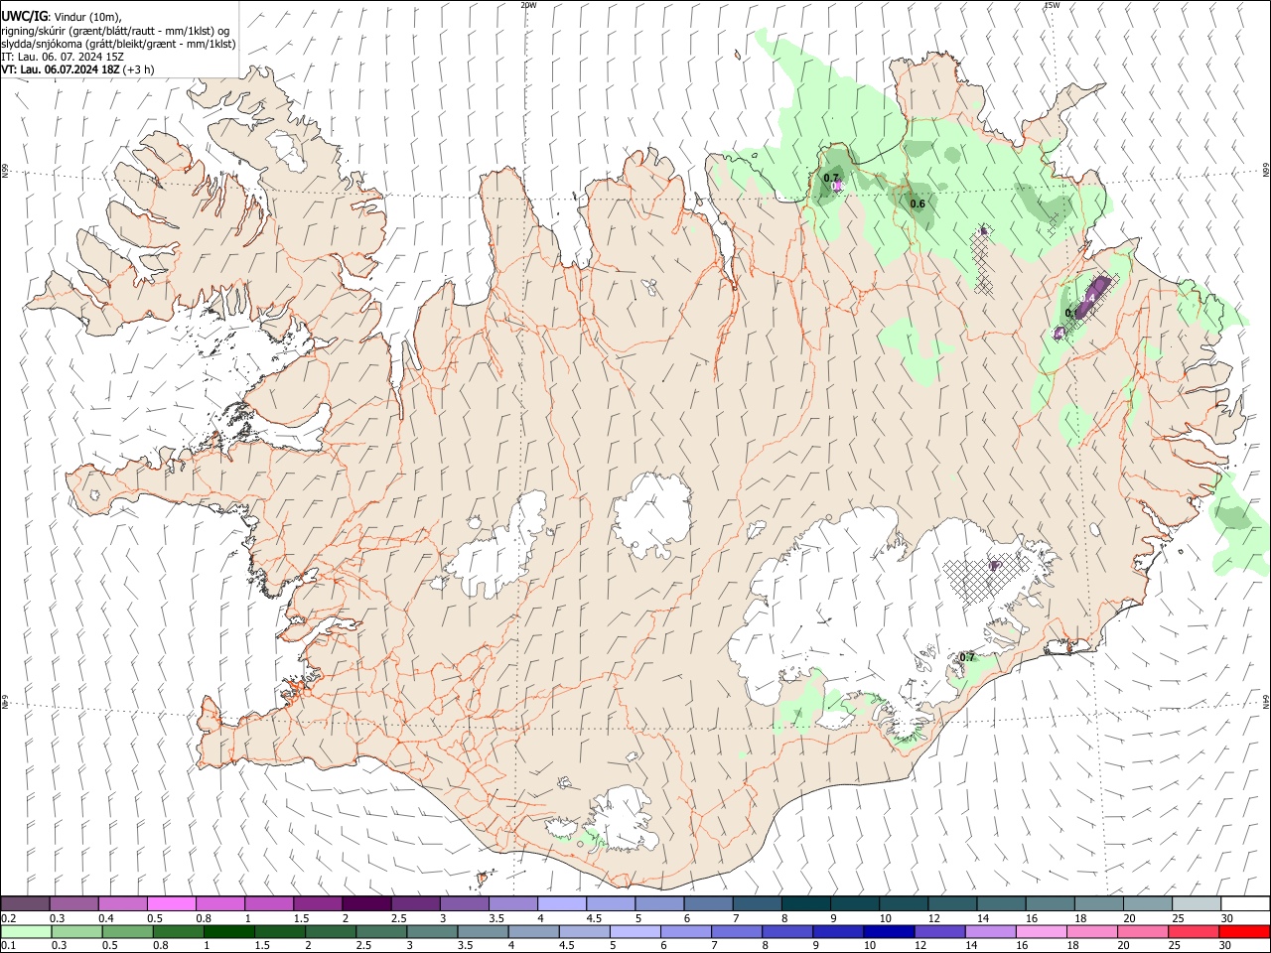Pick the pale green lower swatch labeled 0.1
The height and width of the screenshot is (953, 1271).
26,931
